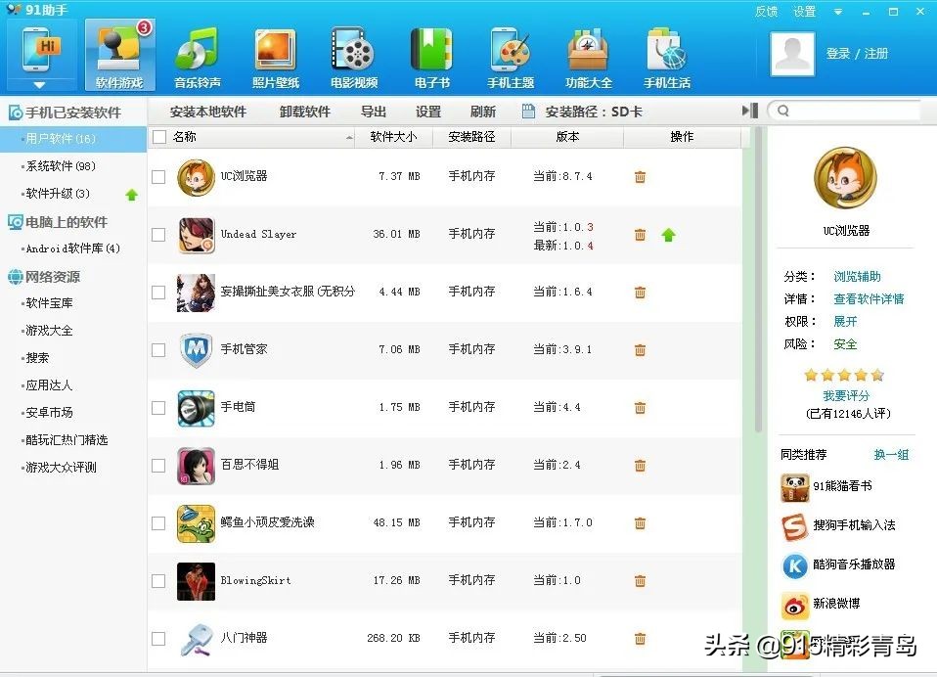Open 搜狗手机输入法 recommendation icon

point(795,526)
